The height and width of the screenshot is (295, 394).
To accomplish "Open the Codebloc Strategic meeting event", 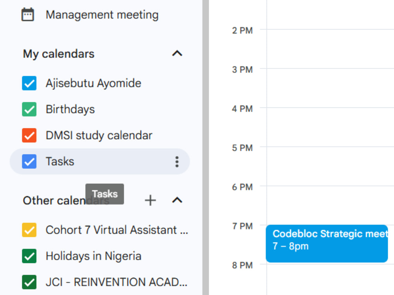I will coord(327,243).
